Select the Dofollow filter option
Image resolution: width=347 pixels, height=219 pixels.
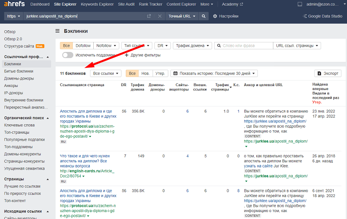coord(83,45)
